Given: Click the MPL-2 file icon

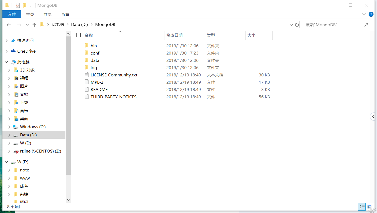Looking at the screenshot, I should pyautogui.click(x=87, y=82).
